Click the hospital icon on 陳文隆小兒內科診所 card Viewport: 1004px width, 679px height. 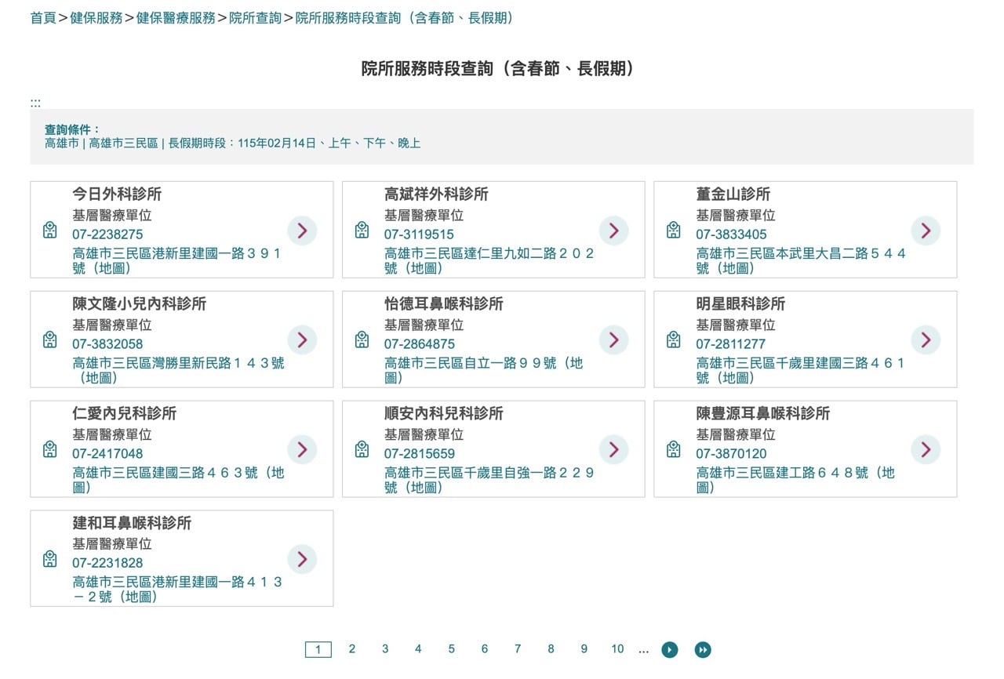pyautogui.click(x=51, y=339)
